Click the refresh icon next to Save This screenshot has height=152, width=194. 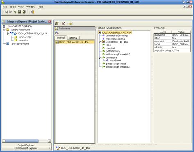pos(15,12)
